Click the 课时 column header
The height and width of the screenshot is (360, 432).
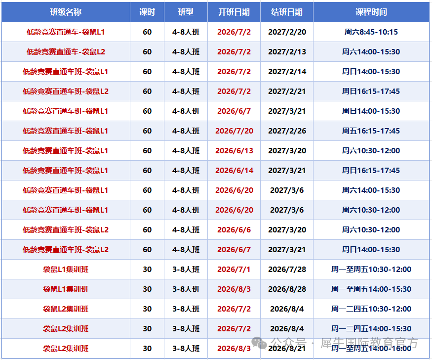point(147,12)
